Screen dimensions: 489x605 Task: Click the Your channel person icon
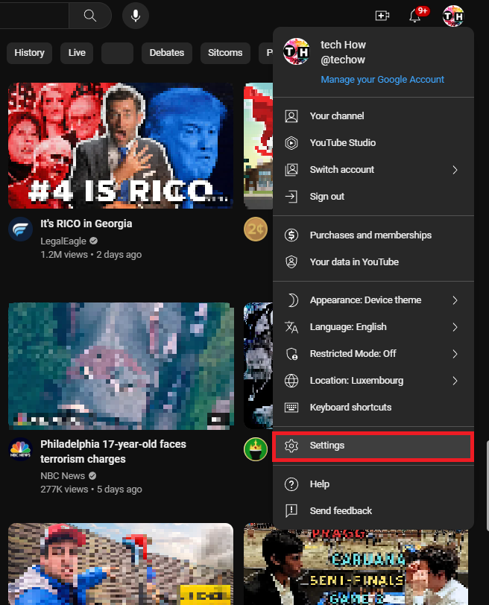click(x=291, y=116)
